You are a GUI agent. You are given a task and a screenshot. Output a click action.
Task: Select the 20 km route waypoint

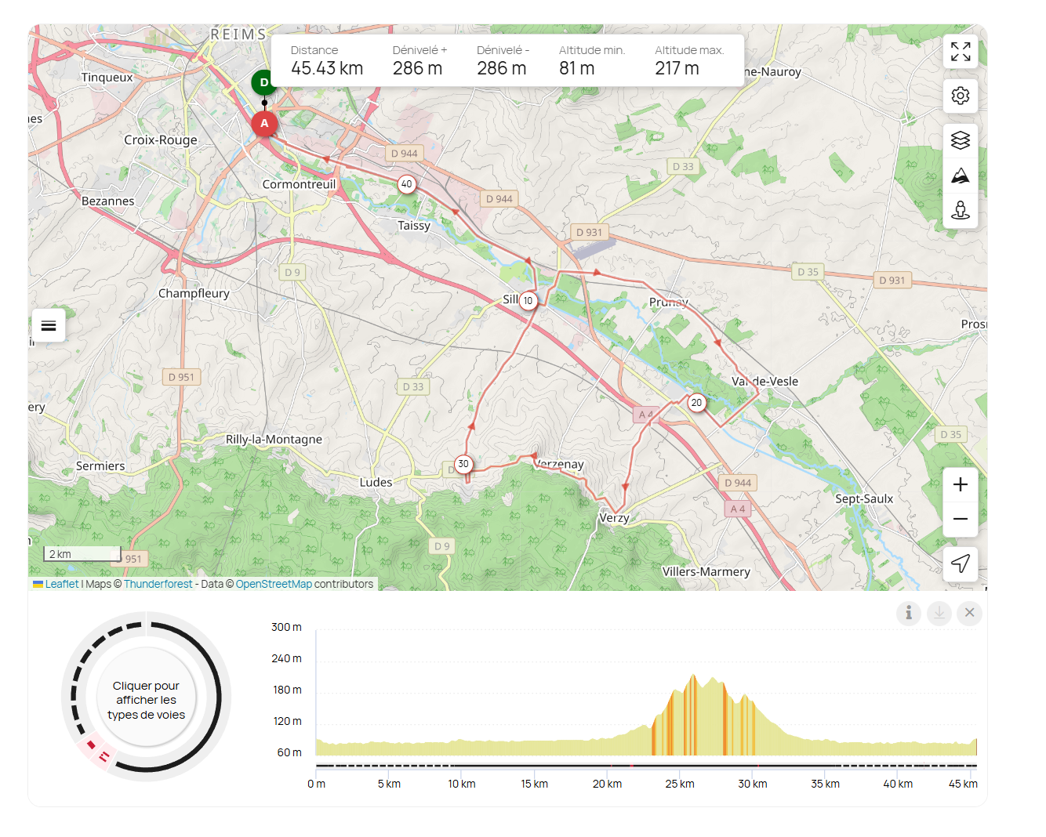[x=696, y=403]
